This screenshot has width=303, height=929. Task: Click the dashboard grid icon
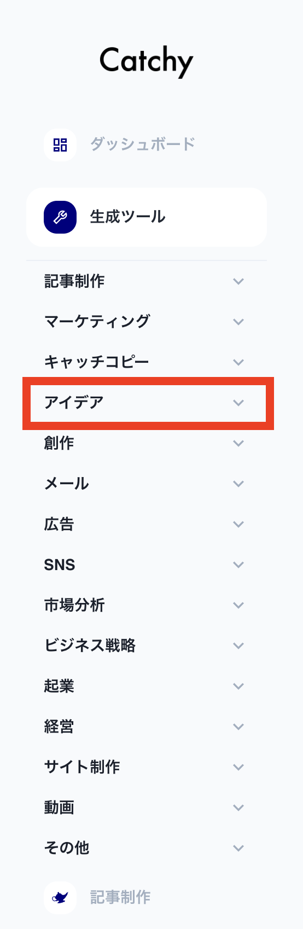(60, 145)
